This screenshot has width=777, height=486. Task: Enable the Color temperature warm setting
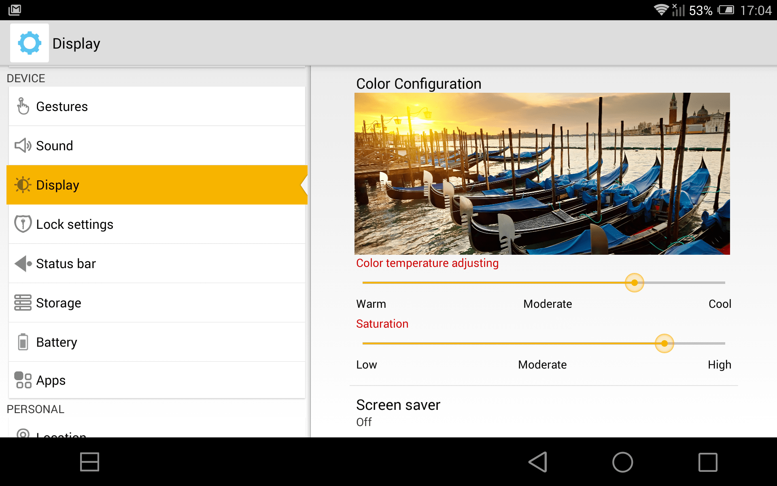(x=363, y=283)
